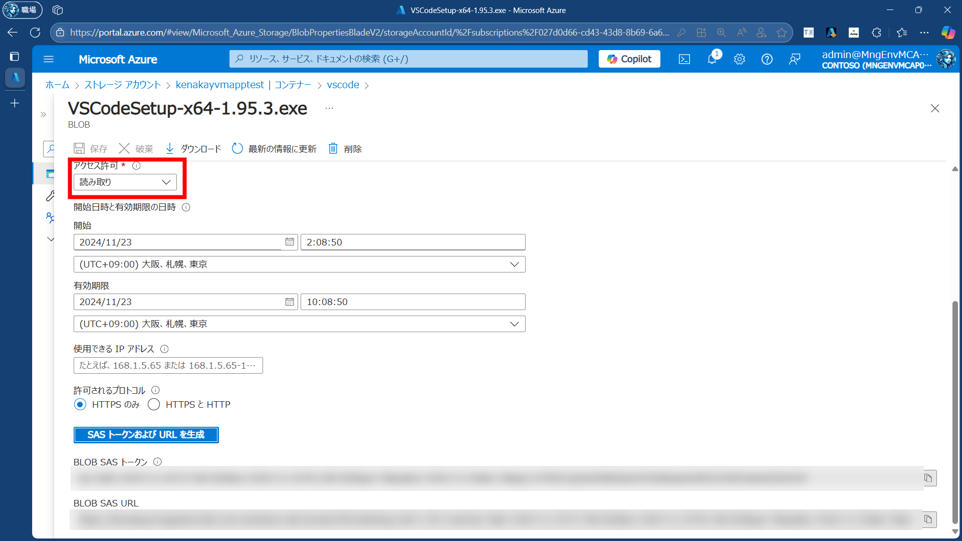Open read aloud icon in address bar
The image size is (962, 541).
point(742,33)
